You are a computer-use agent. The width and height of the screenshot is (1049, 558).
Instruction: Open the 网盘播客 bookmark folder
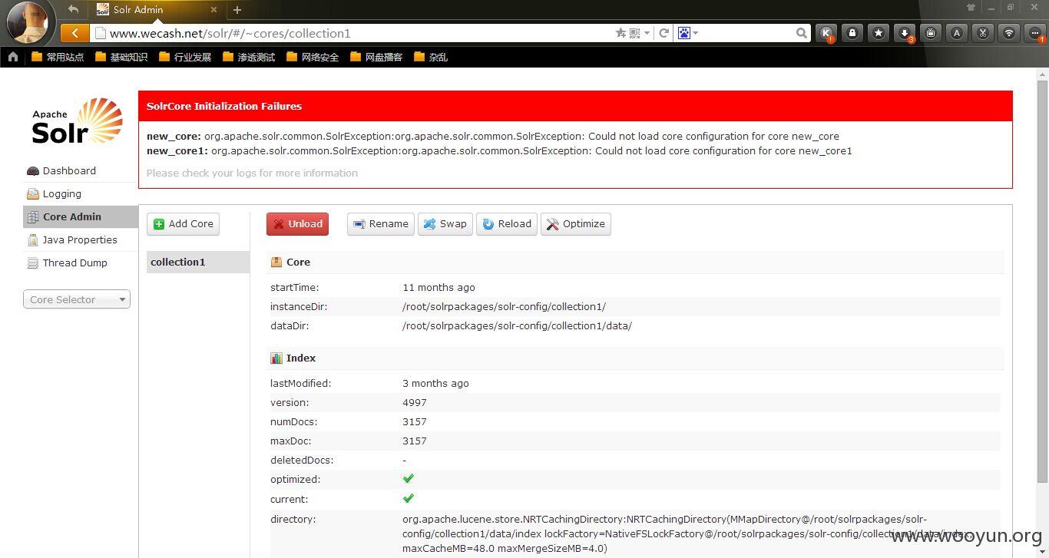pyautogui.click(x=376, y=57)
